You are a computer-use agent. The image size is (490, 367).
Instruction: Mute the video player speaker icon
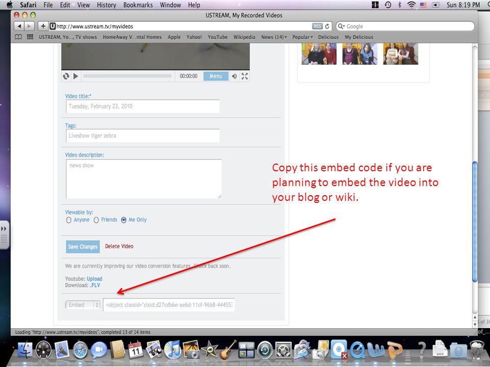(234, 76)
